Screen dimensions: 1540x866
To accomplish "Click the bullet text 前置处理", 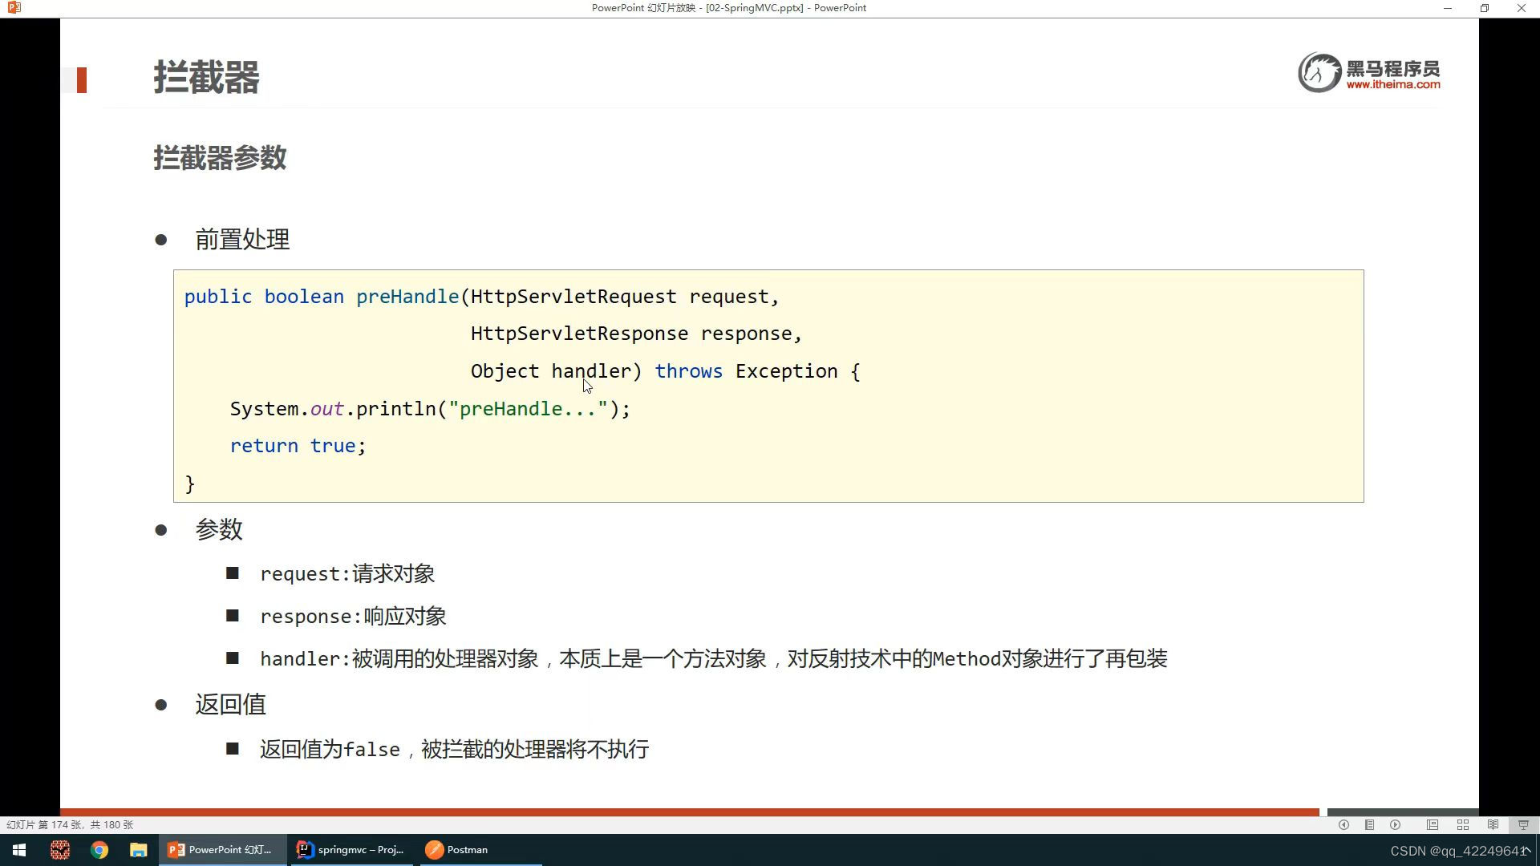I will tap(242, 239).
